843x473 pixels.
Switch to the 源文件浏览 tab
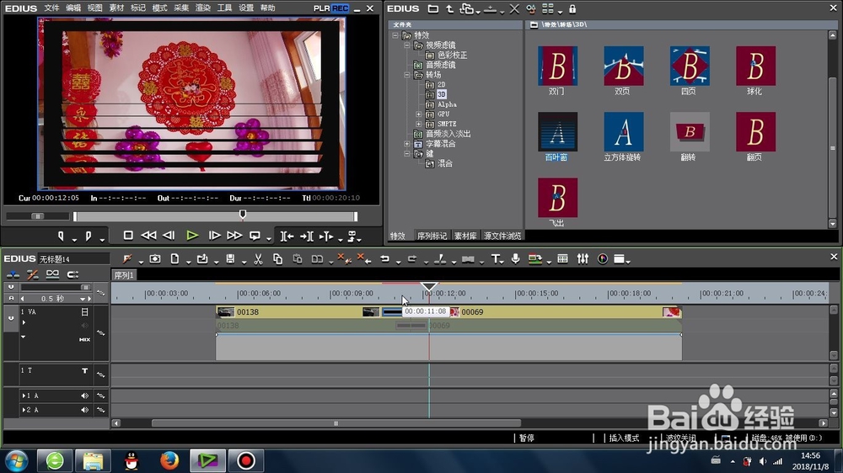click(502, 236)
